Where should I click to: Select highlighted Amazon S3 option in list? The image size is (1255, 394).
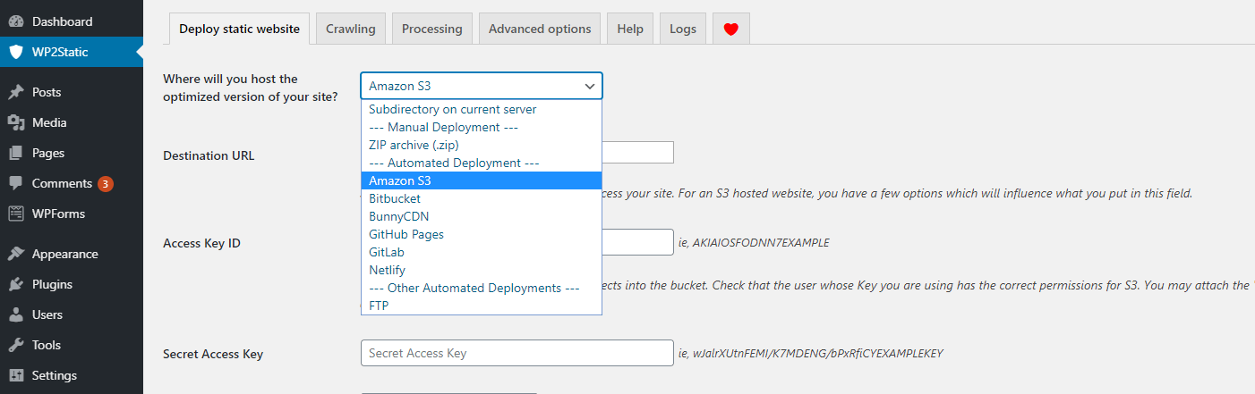482,180
